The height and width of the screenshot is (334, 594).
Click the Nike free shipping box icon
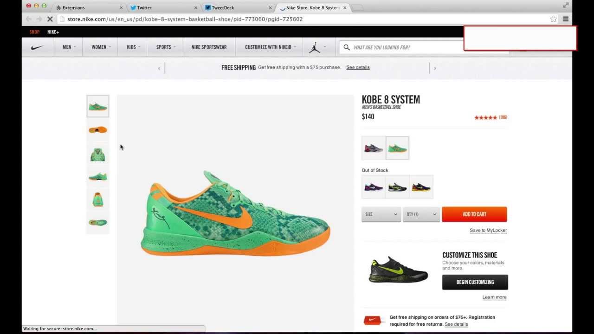(x=374, y=321)
